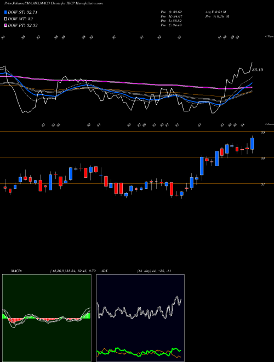Click the 'Pre H: 34.67' value

[172, 16]
